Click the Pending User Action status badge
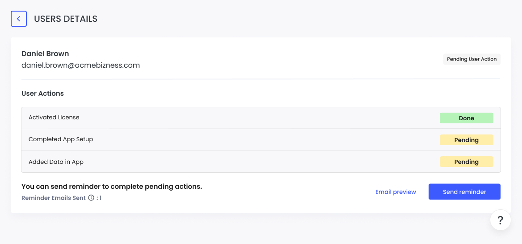 pyautogui.click(x=471, y=59)
